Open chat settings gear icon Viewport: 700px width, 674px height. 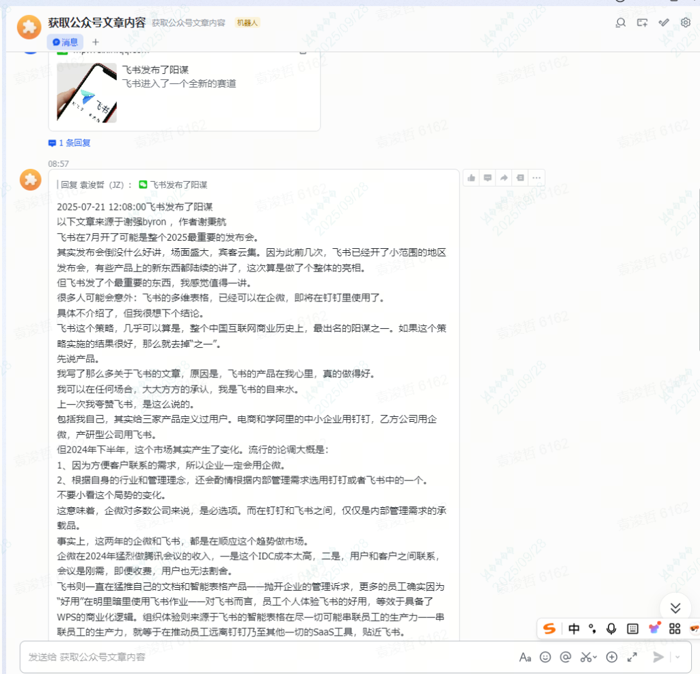tap(686, 23)
